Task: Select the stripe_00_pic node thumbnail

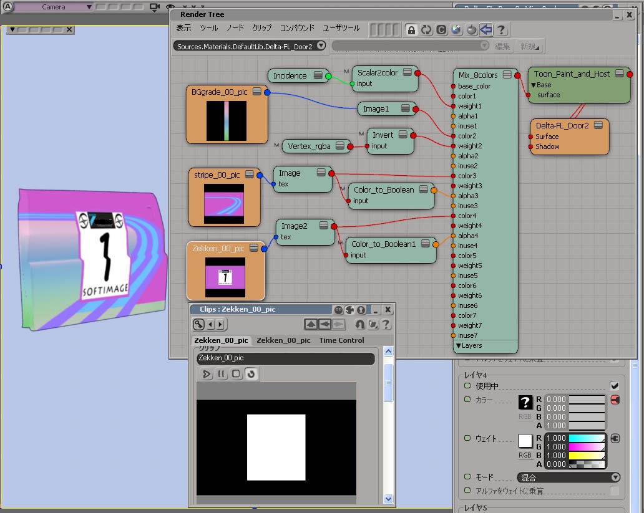Action: (224, 204)
